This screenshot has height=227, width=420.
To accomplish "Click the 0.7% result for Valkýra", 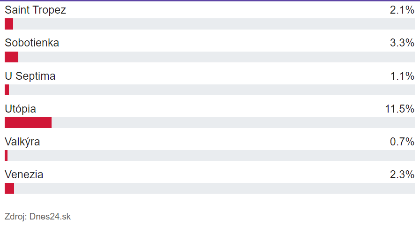I will pyautogui.click(x=402, y=142).
